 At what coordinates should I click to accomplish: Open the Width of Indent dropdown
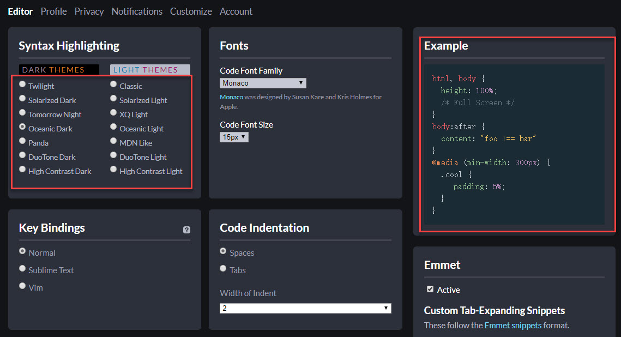coord(305,308)
